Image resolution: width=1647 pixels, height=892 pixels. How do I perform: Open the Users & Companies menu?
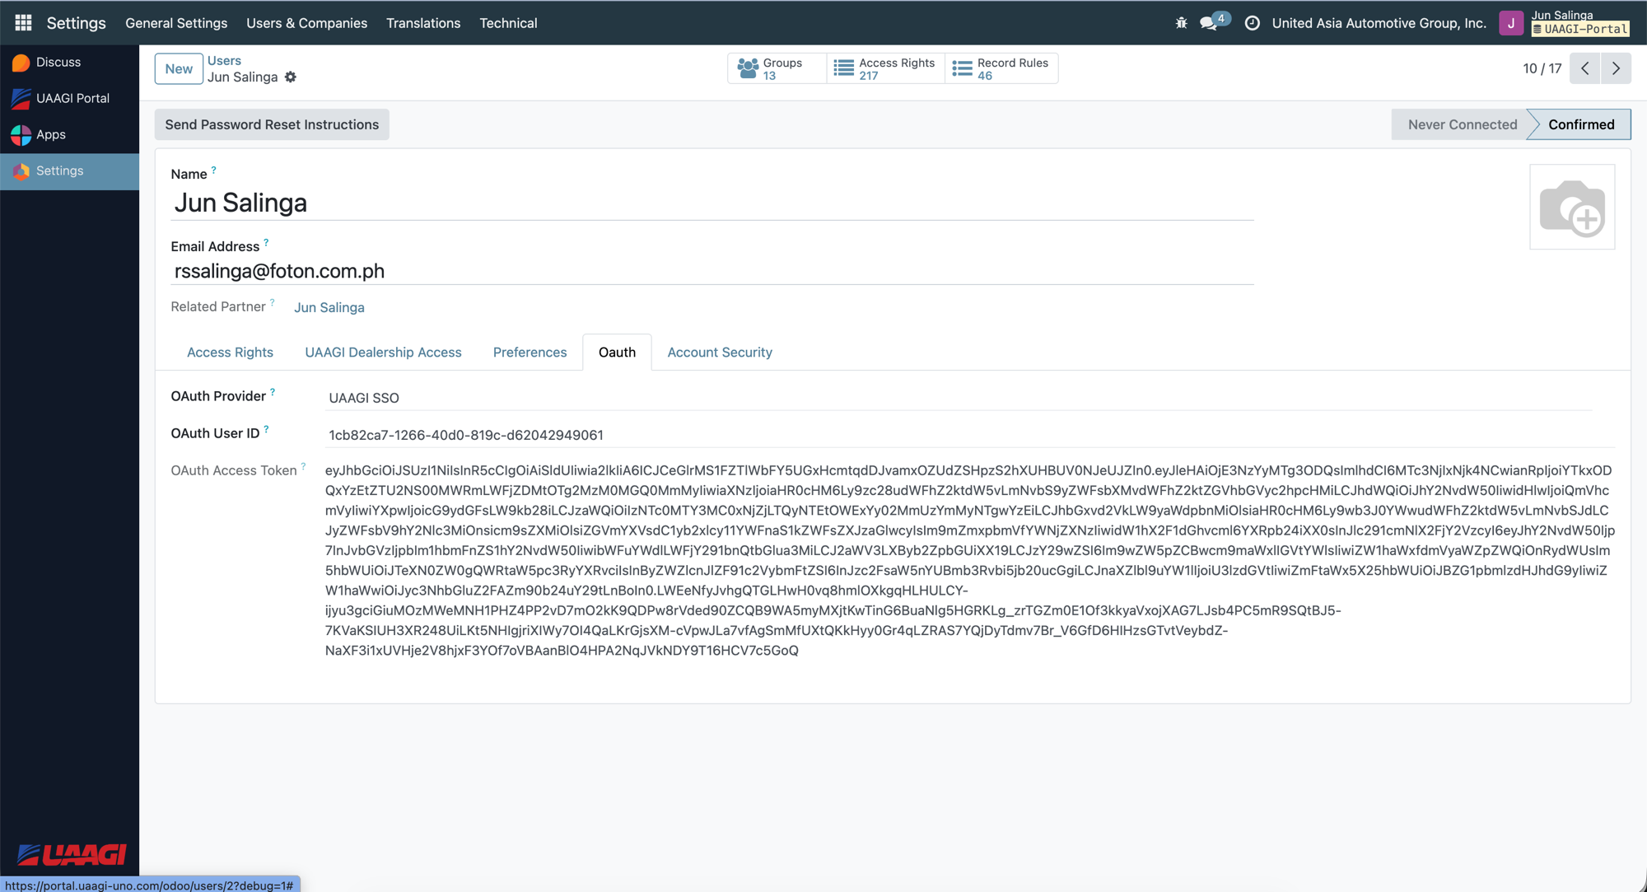(x=306, y=23)
